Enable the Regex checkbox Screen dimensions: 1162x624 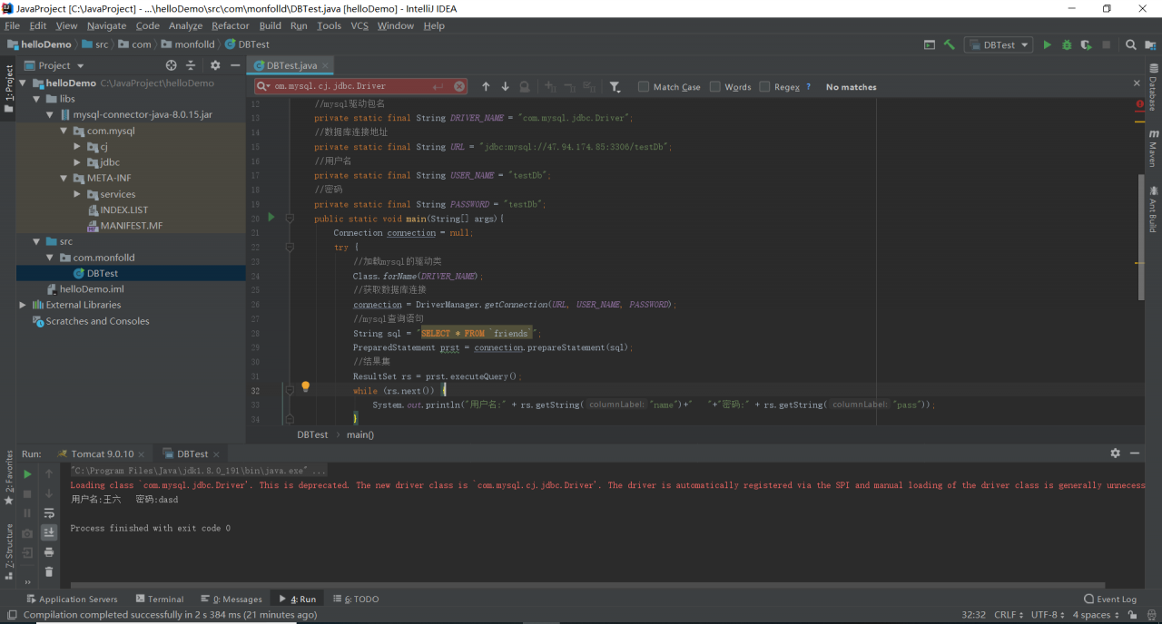click(765, 87)
